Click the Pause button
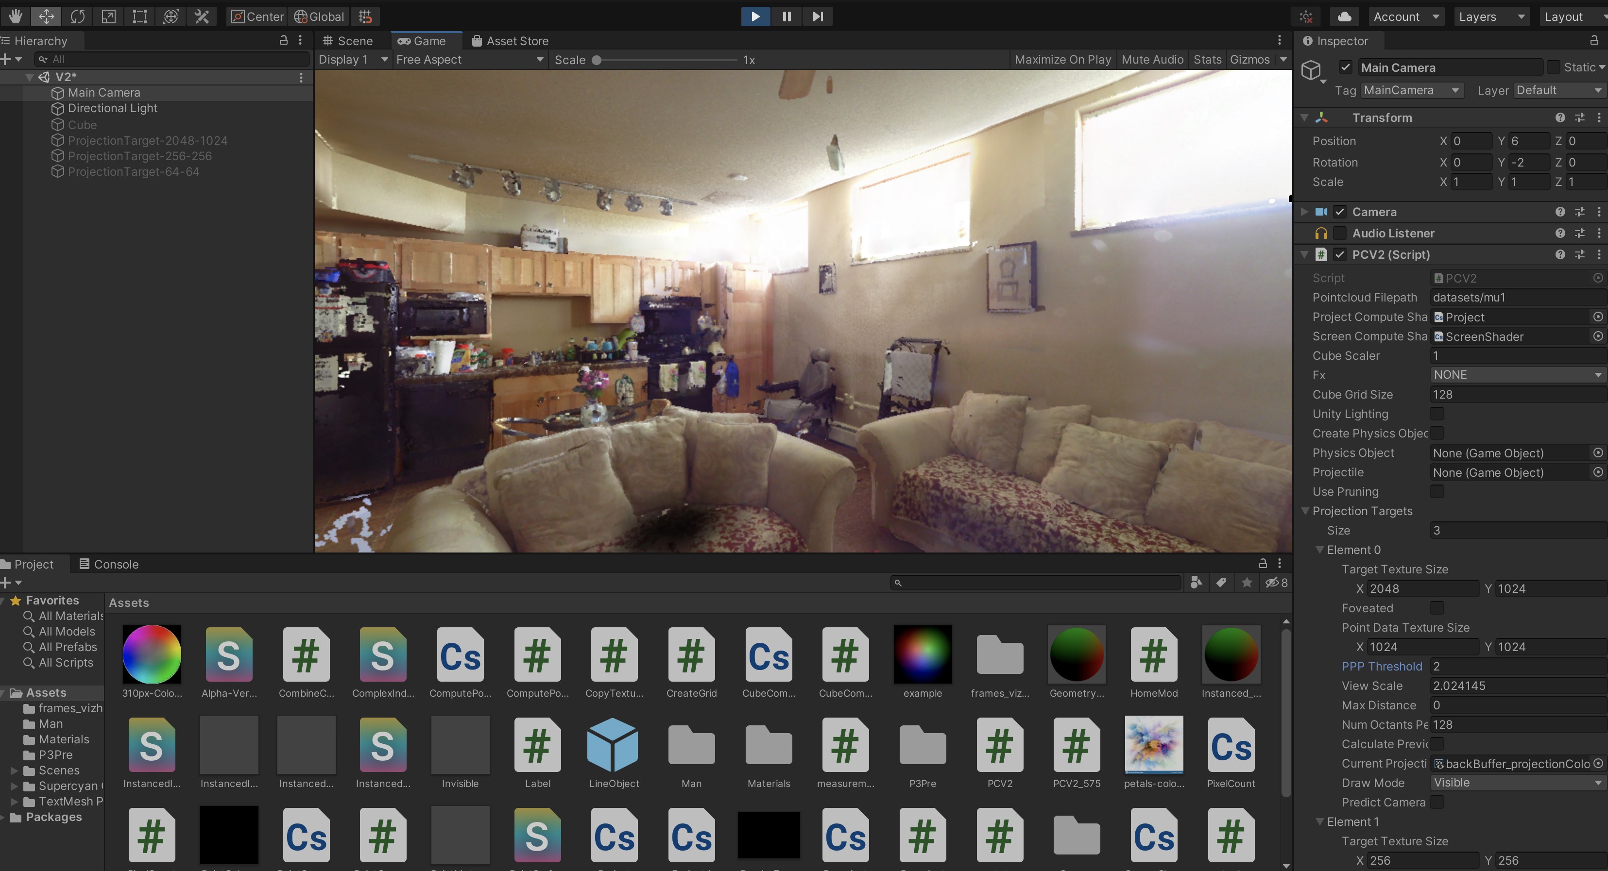This screenshot has height=871, width=1608. [x=787, y=16]
